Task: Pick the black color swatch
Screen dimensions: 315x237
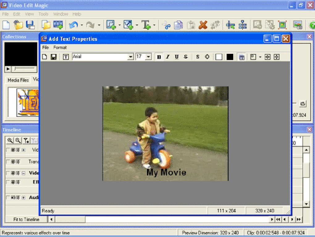Action: point(230,57)
